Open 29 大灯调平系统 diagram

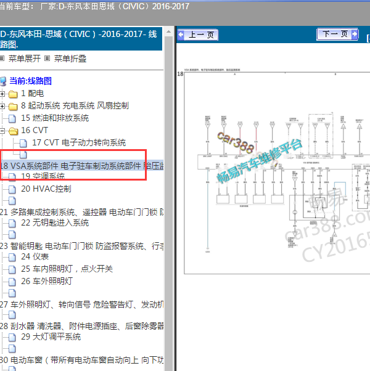pos(51,336)
